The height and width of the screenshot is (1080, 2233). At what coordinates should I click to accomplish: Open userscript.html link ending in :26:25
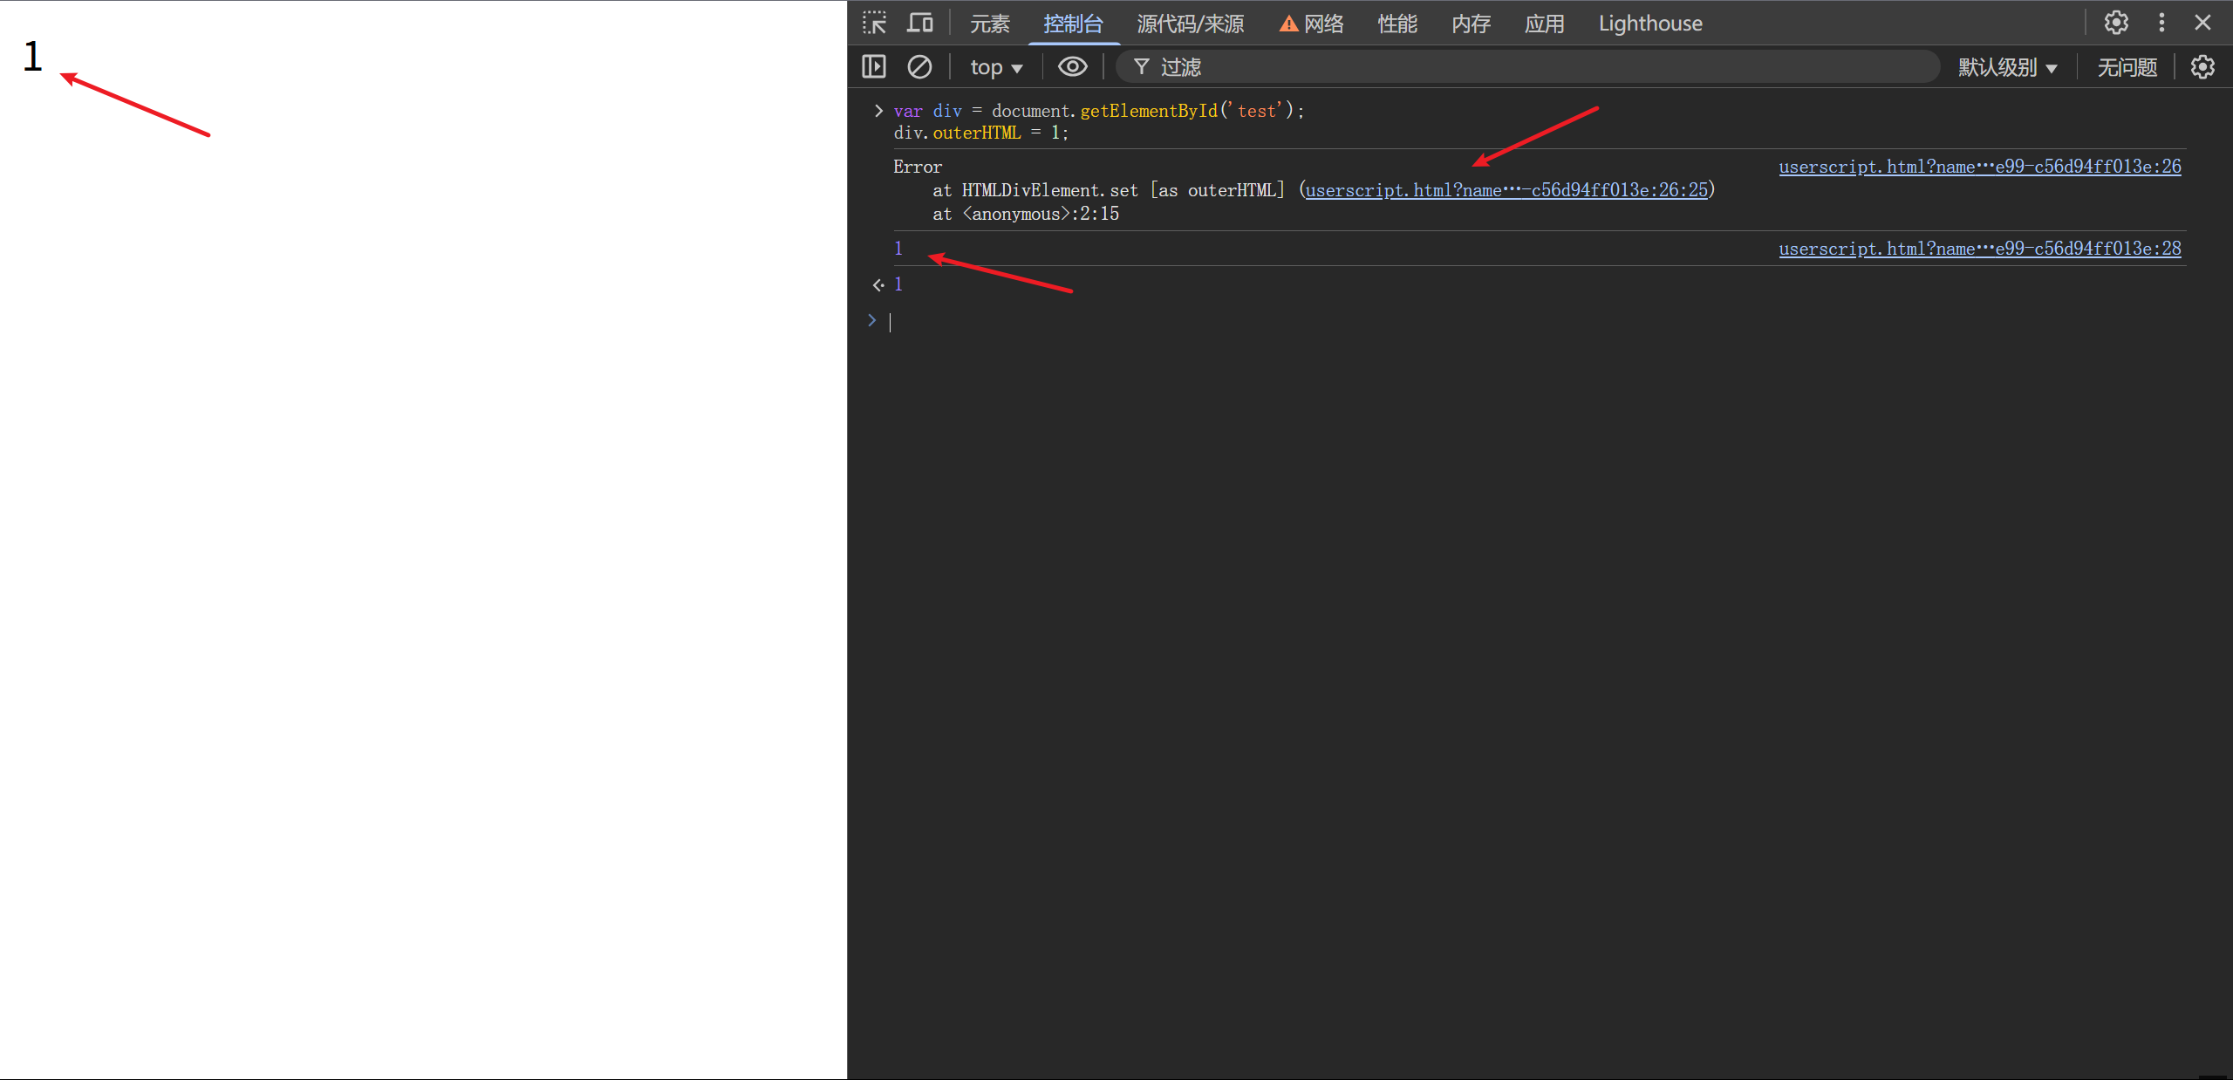point(1506,190)
